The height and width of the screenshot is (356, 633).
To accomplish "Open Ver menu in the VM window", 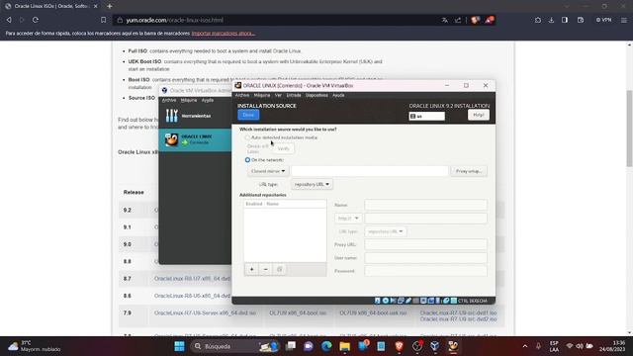I will (x=278, y=95).
